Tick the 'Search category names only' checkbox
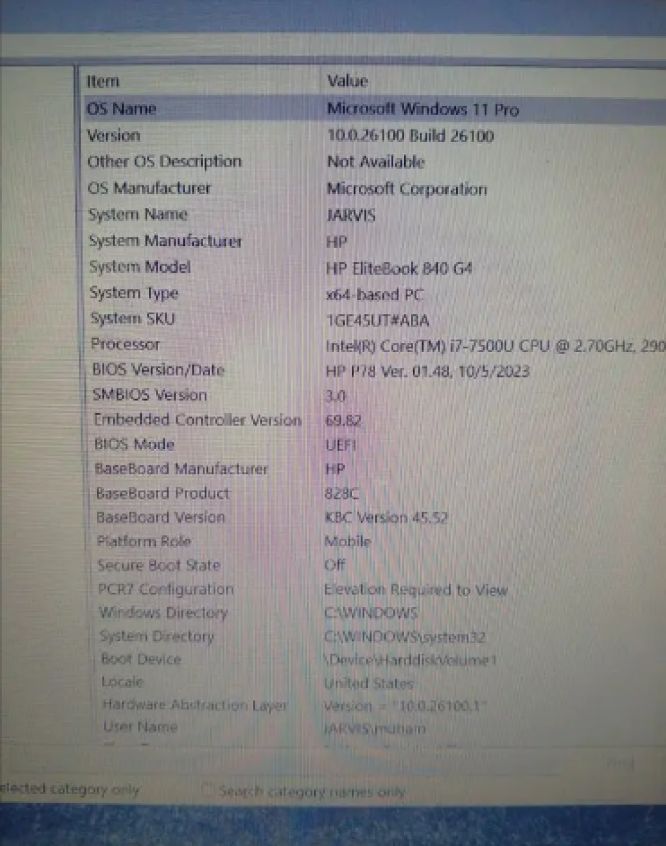Image resolution: width=666 pixels, height=846 pixels. click(x=207, y=790)
